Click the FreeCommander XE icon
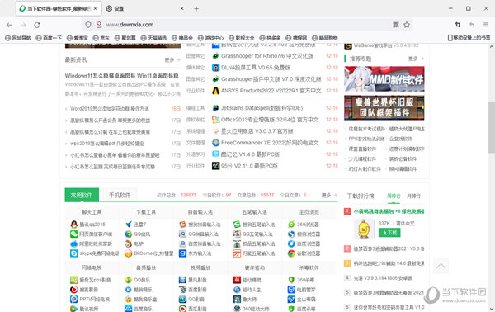The width and height of the screenshot is (495, 312). click(215, 143)
